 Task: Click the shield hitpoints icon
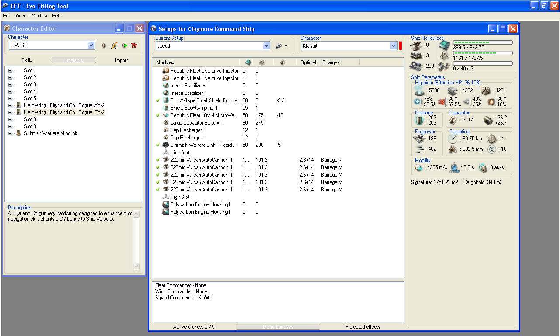(419, 90)
